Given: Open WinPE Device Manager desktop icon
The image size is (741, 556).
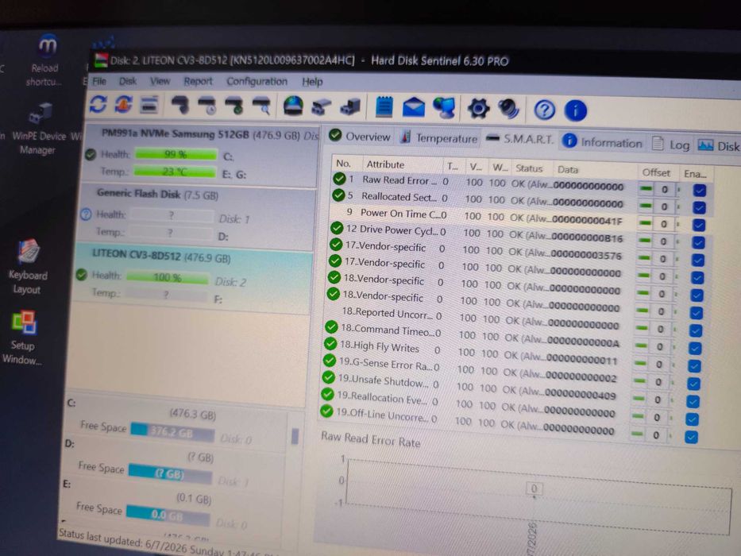Looking at the screenshot, I should pos(39,129).
